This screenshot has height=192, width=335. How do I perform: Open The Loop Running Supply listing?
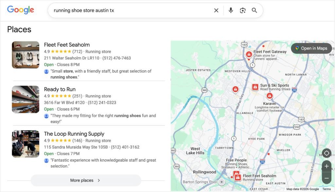click(74, 134)
